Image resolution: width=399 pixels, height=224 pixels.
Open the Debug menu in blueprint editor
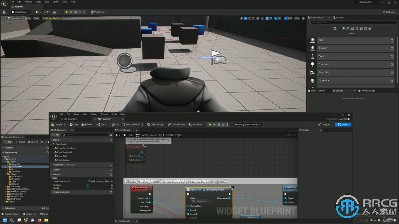94,114
